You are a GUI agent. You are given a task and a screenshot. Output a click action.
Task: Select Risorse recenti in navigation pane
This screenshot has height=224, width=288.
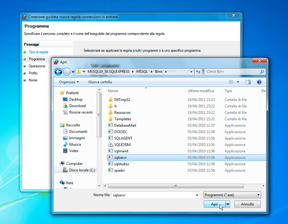[x=81, y=112]
